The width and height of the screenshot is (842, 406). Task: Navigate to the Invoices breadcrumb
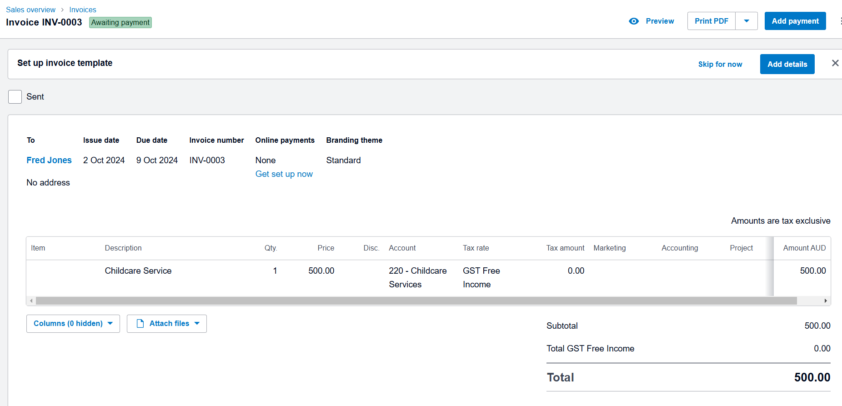[82, 10]
